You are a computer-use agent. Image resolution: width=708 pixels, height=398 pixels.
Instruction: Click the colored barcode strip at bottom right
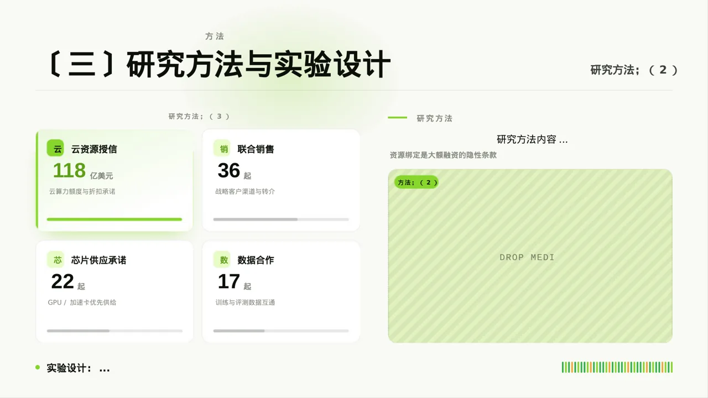click(617, 367)
